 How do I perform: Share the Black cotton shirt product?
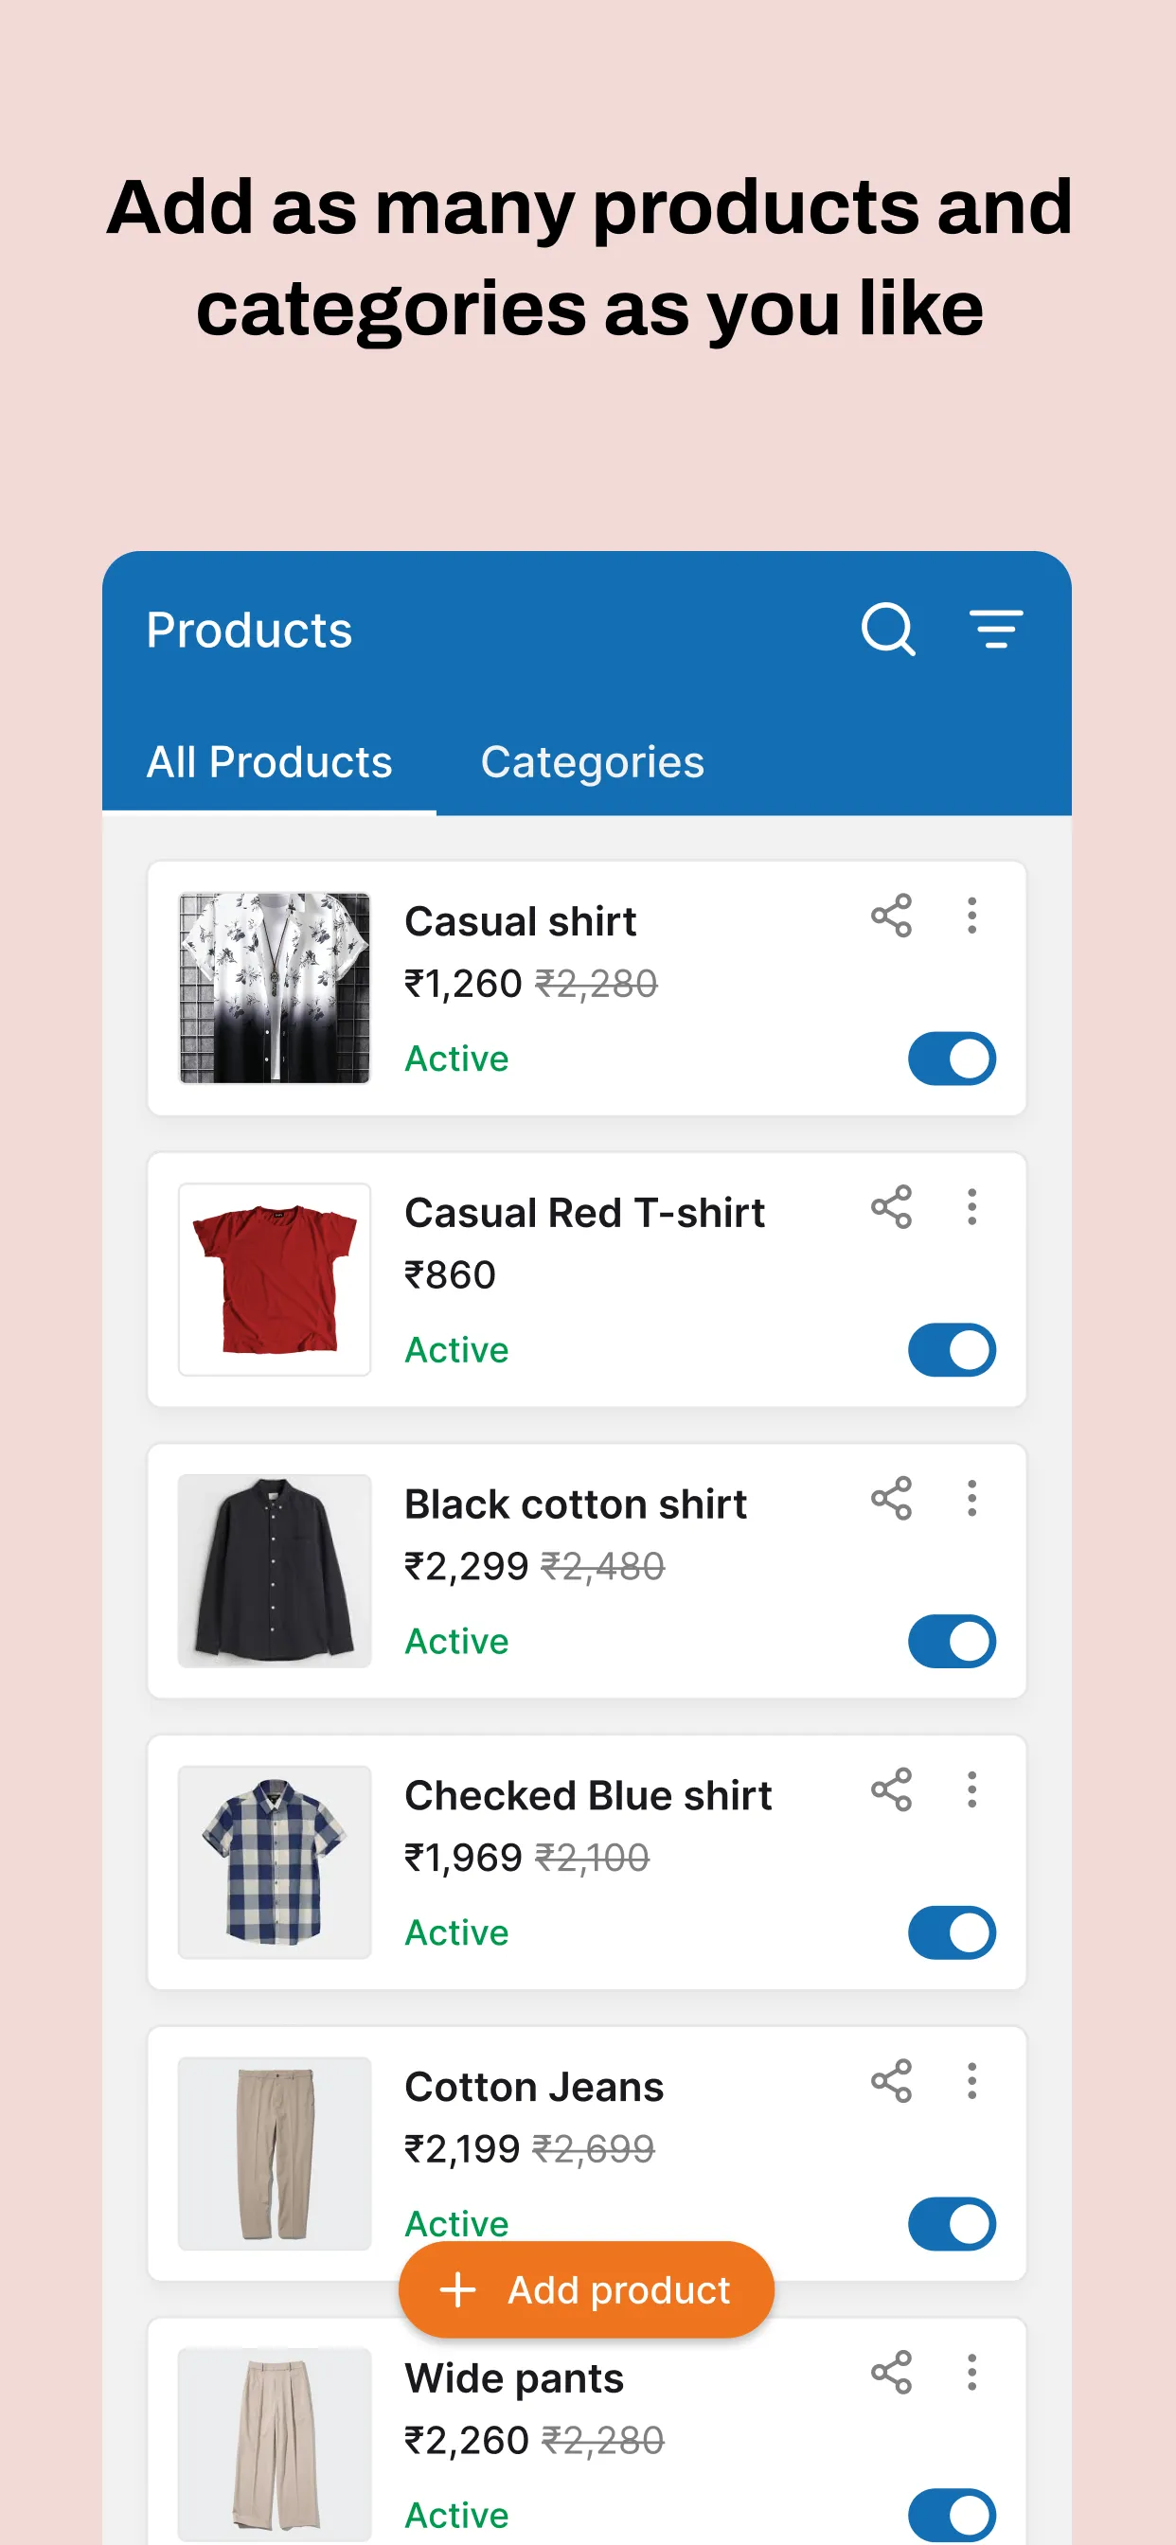[x=890, y=1499]
